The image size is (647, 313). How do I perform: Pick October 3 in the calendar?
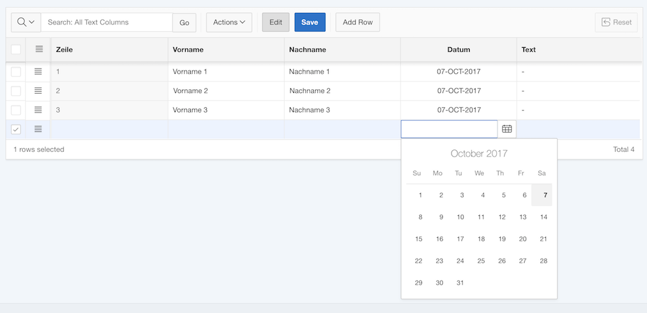459,195
